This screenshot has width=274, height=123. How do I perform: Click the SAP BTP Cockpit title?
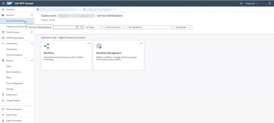(x=24, y=3)
